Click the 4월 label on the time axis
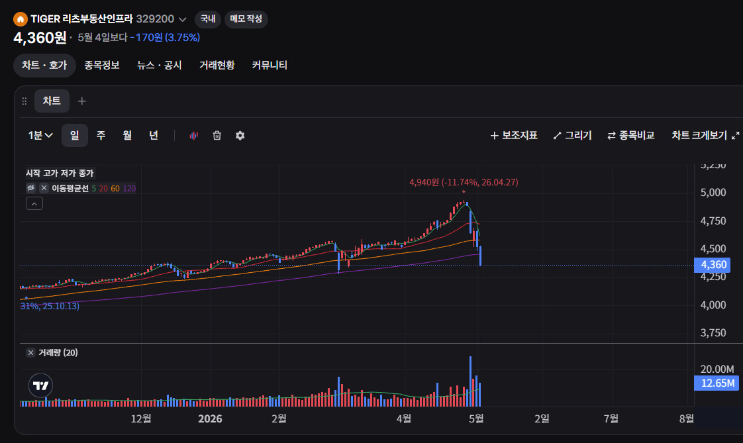 click(x=404, y=418)
